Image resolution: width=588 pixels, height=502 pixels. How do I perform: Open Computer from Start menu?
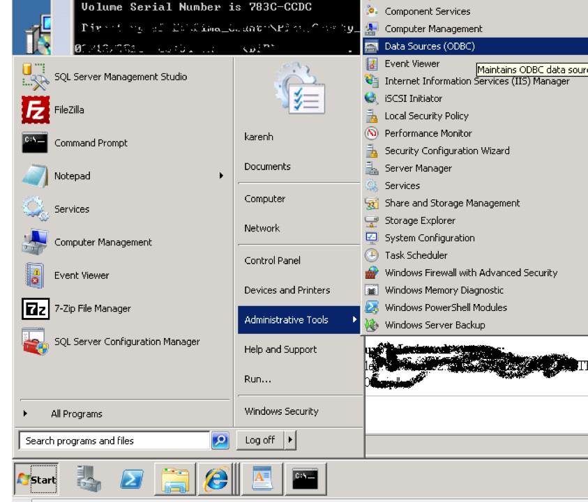(265, 199)
